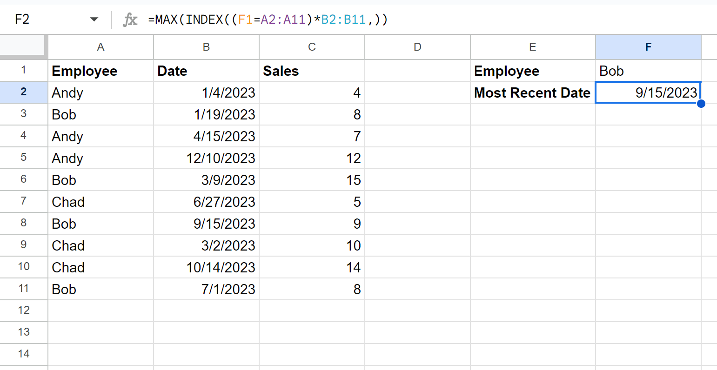Select column B header

206,47
